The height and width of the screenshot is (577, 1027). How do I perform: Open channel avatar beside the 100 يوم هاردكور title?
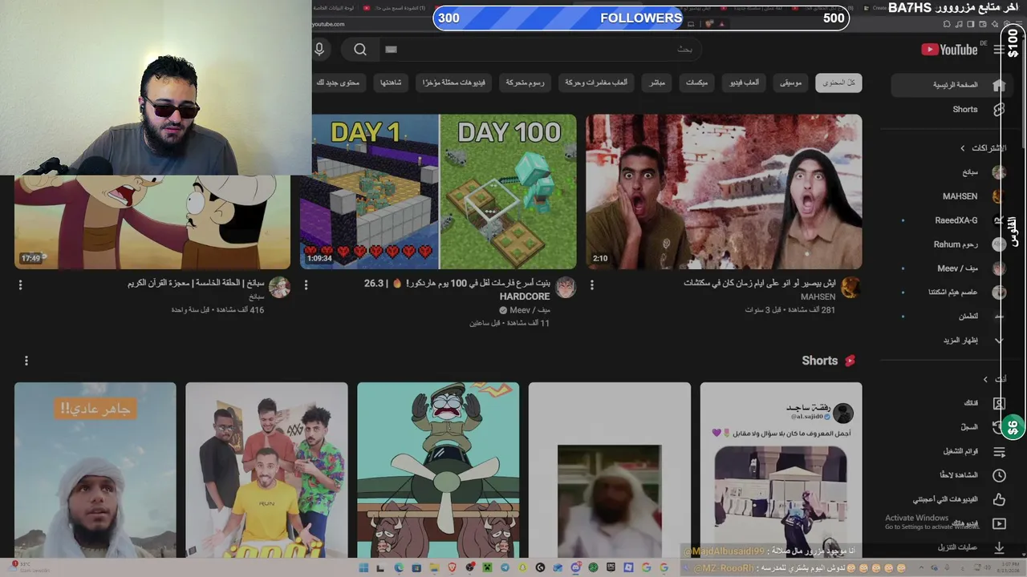click(566, 288)
